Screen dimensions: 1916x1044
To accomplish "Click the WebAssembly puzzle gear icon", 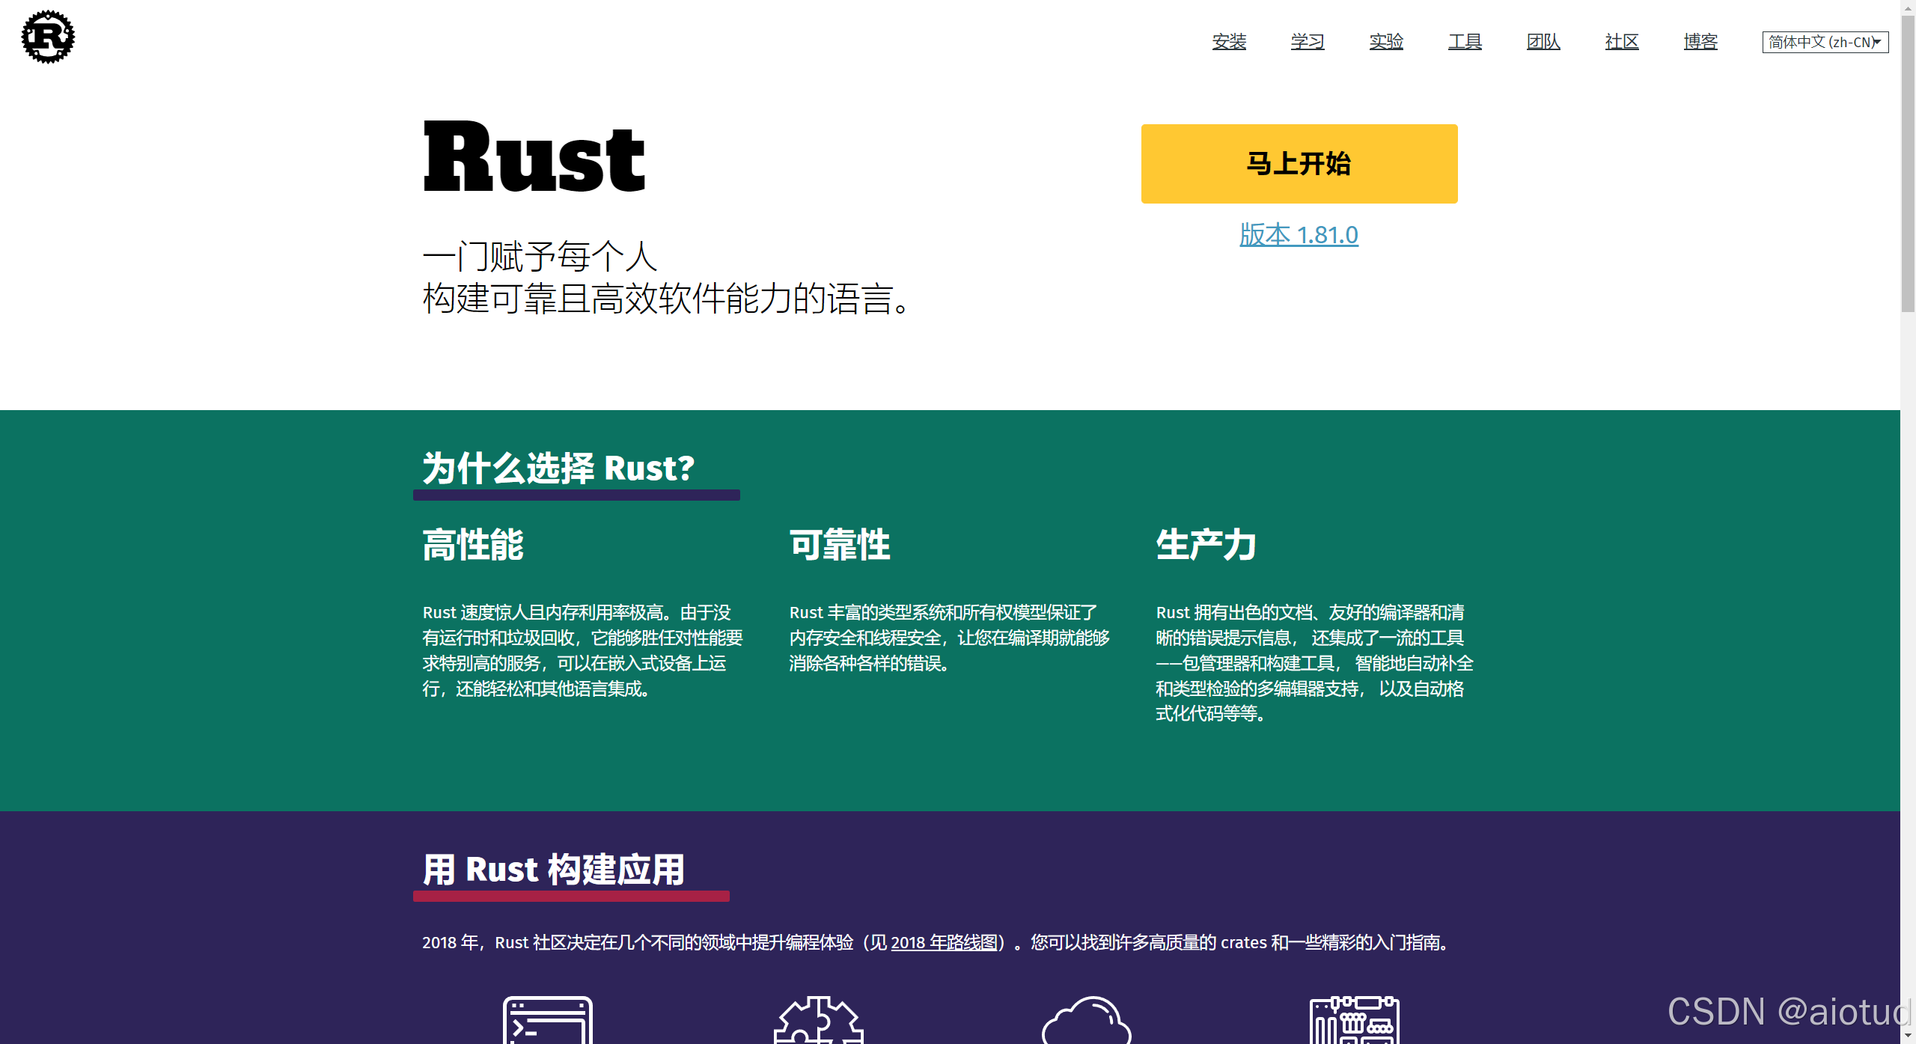I will [818, 1021].
